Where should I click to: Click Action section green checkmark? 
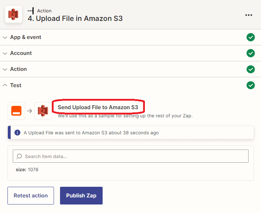pyautogui.click(x=251, y=69)
